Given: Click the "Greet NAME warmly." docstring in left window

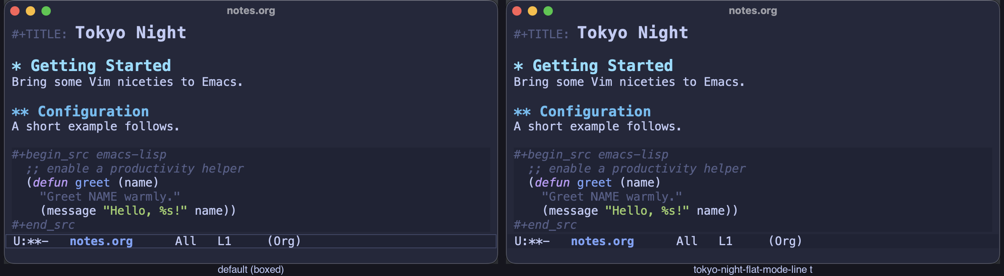Looking at the screenshot, I should 110,197.
